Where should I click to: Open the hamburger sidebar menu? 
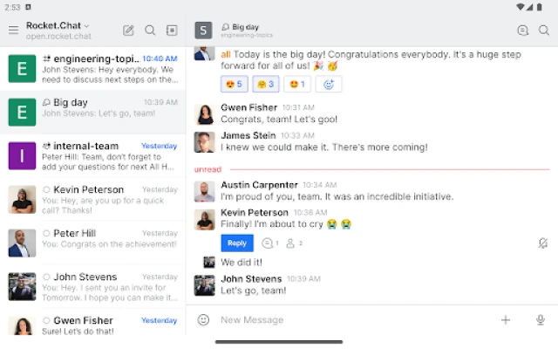pos(14,30)
